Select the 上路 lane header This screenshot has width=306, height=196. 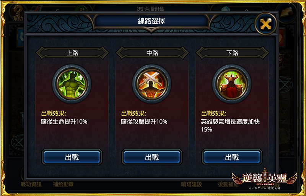click(x=72, y=53)
